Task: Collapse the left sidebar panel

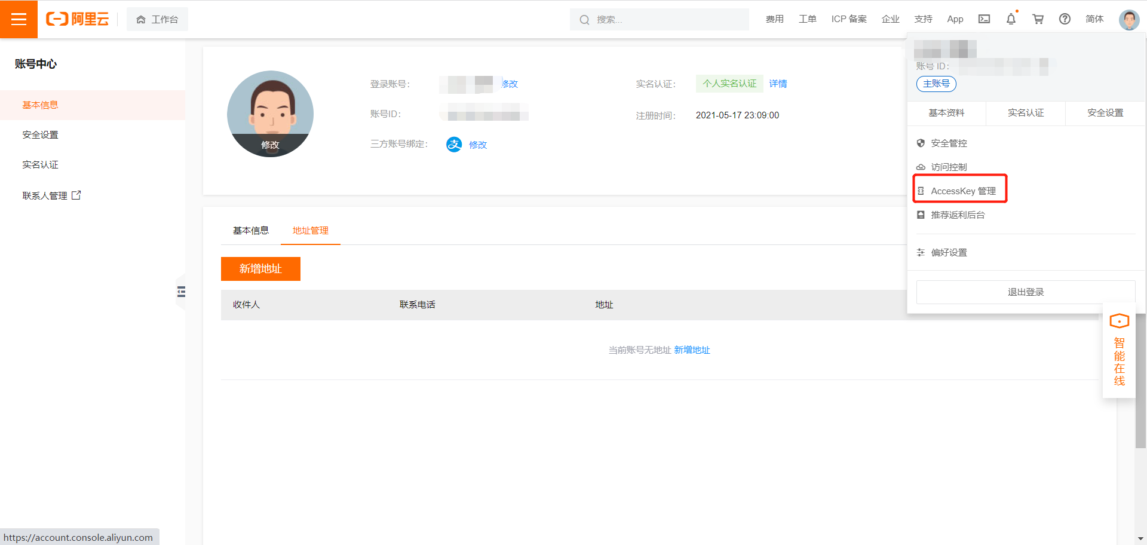Action: point(181,292)
